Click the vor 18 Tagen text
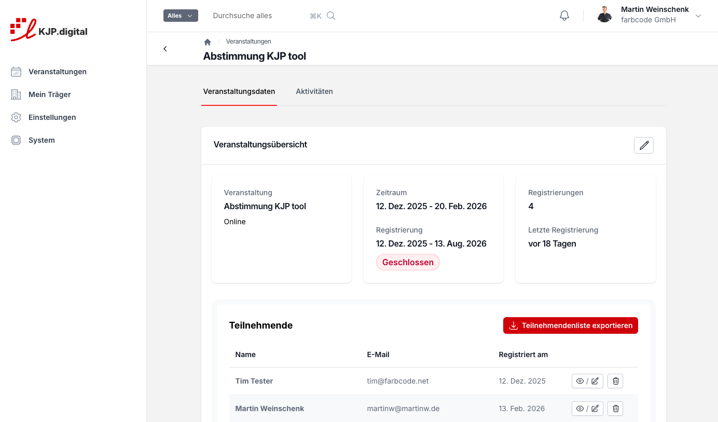 pyautogui.click(x=553, y=243)
